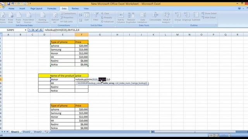Click Subtotal button
Viewport: 248px width, 139px height.
tap(196, 17)
